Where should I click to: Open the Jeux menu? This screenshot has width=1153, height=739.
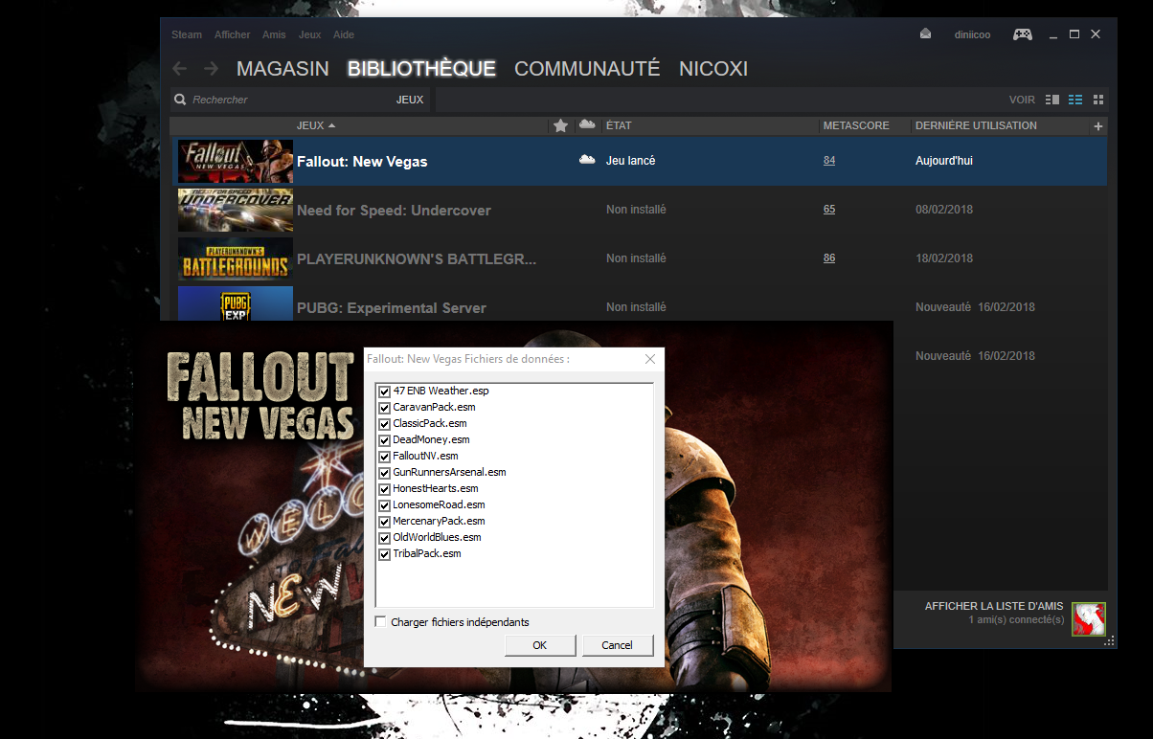[310, 34]
